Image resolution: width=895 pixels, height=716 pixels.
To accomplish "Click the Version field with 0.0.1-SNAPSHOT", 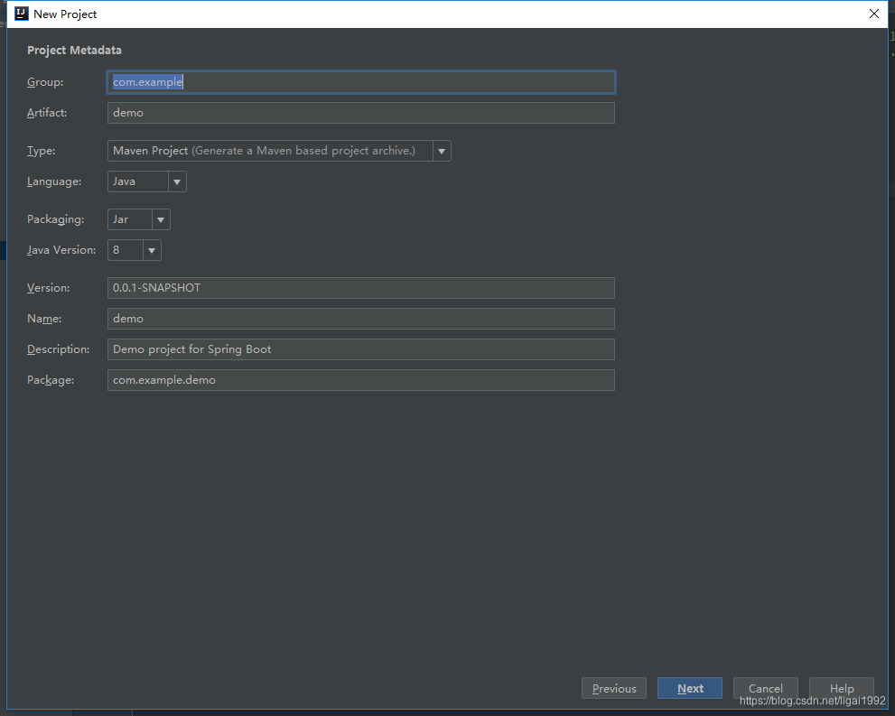I will click(360, 288).
